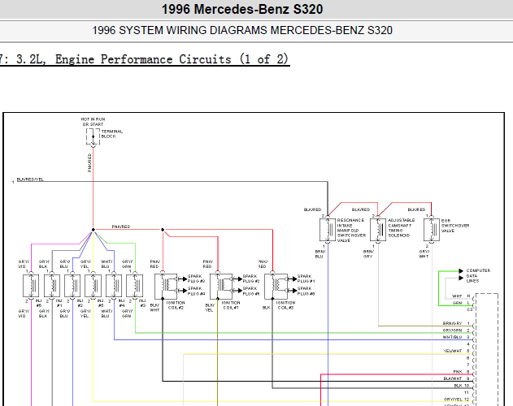
Task: Select the EGR Switchover Valve symbol
Action: (x=432, y=230)
